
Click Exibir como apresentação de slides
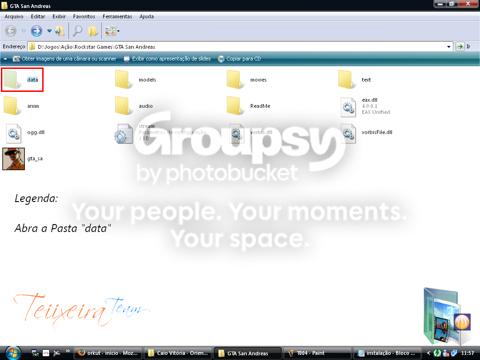(167, 59)
